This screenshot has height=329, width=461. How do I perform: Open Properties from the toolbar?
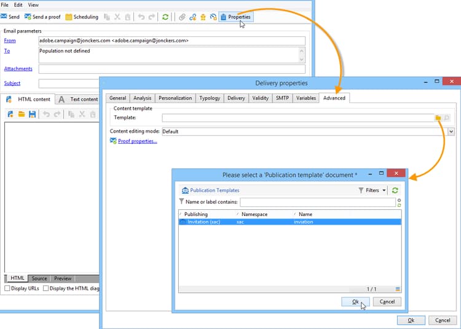(x=236, y=17)
